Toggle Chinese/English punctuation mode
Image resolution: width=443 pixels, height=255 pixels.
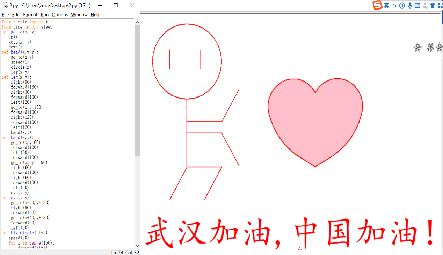tap(394, 6)
